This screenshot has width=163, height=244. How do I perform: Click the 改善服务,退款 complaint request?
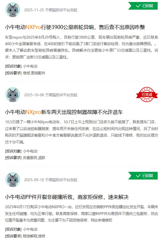pos(34,158)
